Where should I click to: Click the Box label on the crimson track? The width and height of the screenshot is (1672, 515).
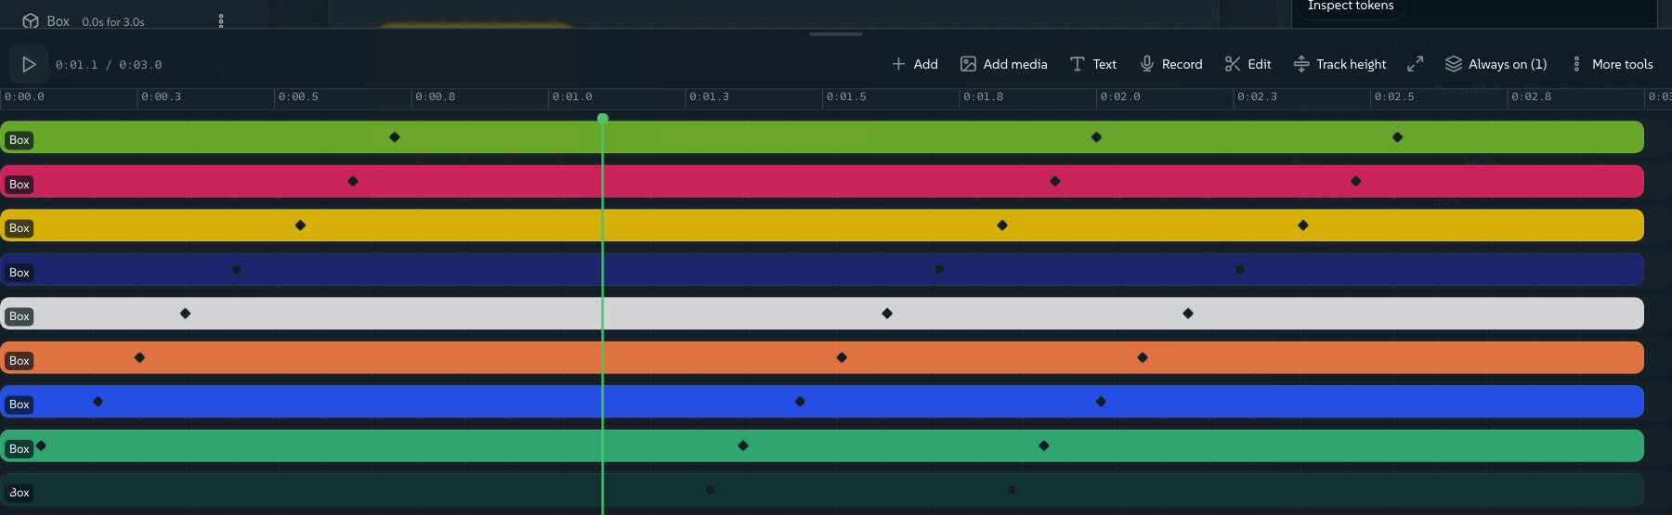coord(19,185)
